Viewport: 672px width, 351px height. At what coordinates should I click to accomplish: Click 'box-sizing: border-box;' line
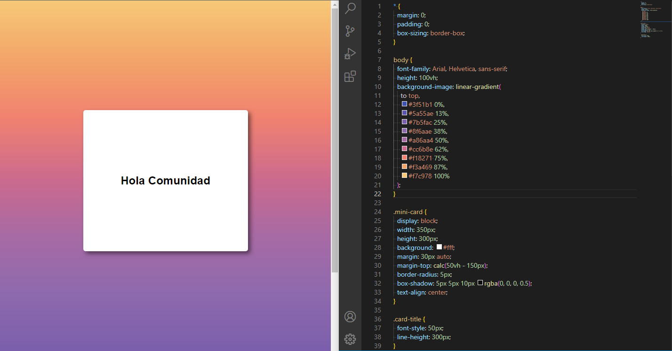pyautogui.click(x=431, y=33)
